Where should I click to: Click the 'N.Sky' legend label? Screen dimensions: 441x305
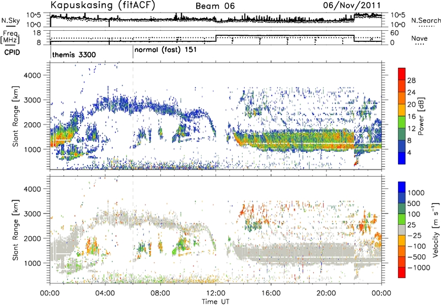[x=10, y=20]
